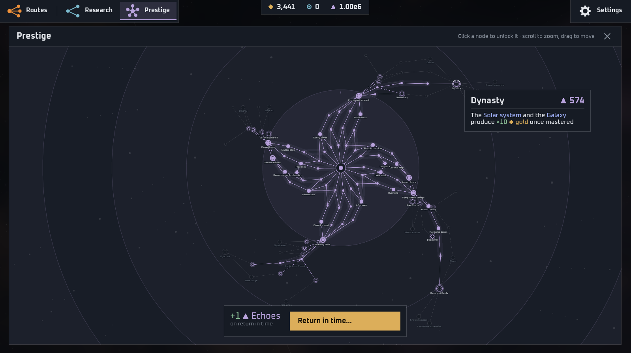Click the Harmonic Series node
This screenshot has width=631, height=353.
tap(438, 228)
